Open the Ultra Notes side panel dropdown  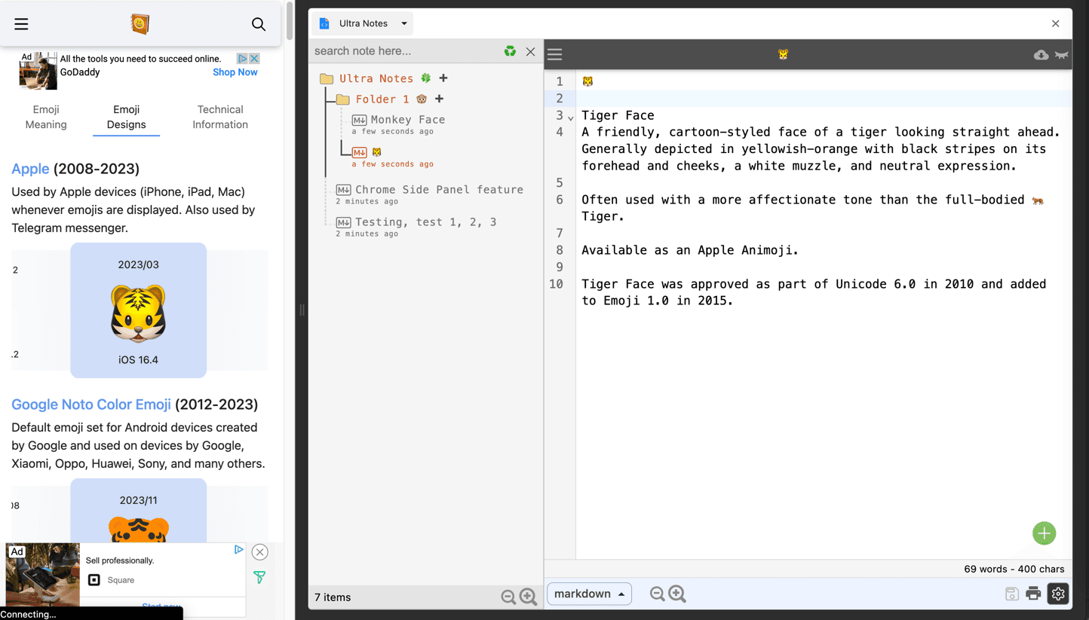pyautogui.click(x=404, y=23)
